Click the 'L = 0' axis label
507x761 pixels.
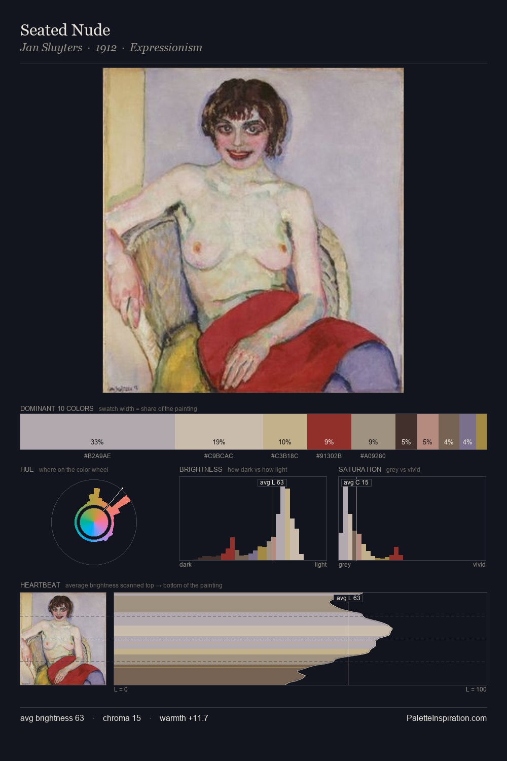coord(121,689)
